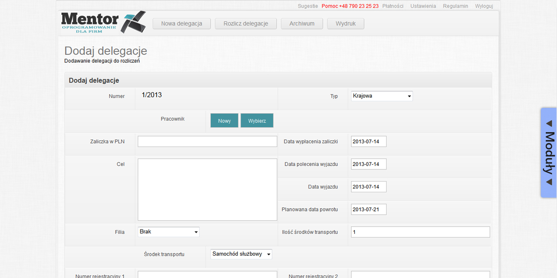Viewport: 557px width, 278px height.
Task: Open the Wydruk section
Action: (x=345, y=24)
